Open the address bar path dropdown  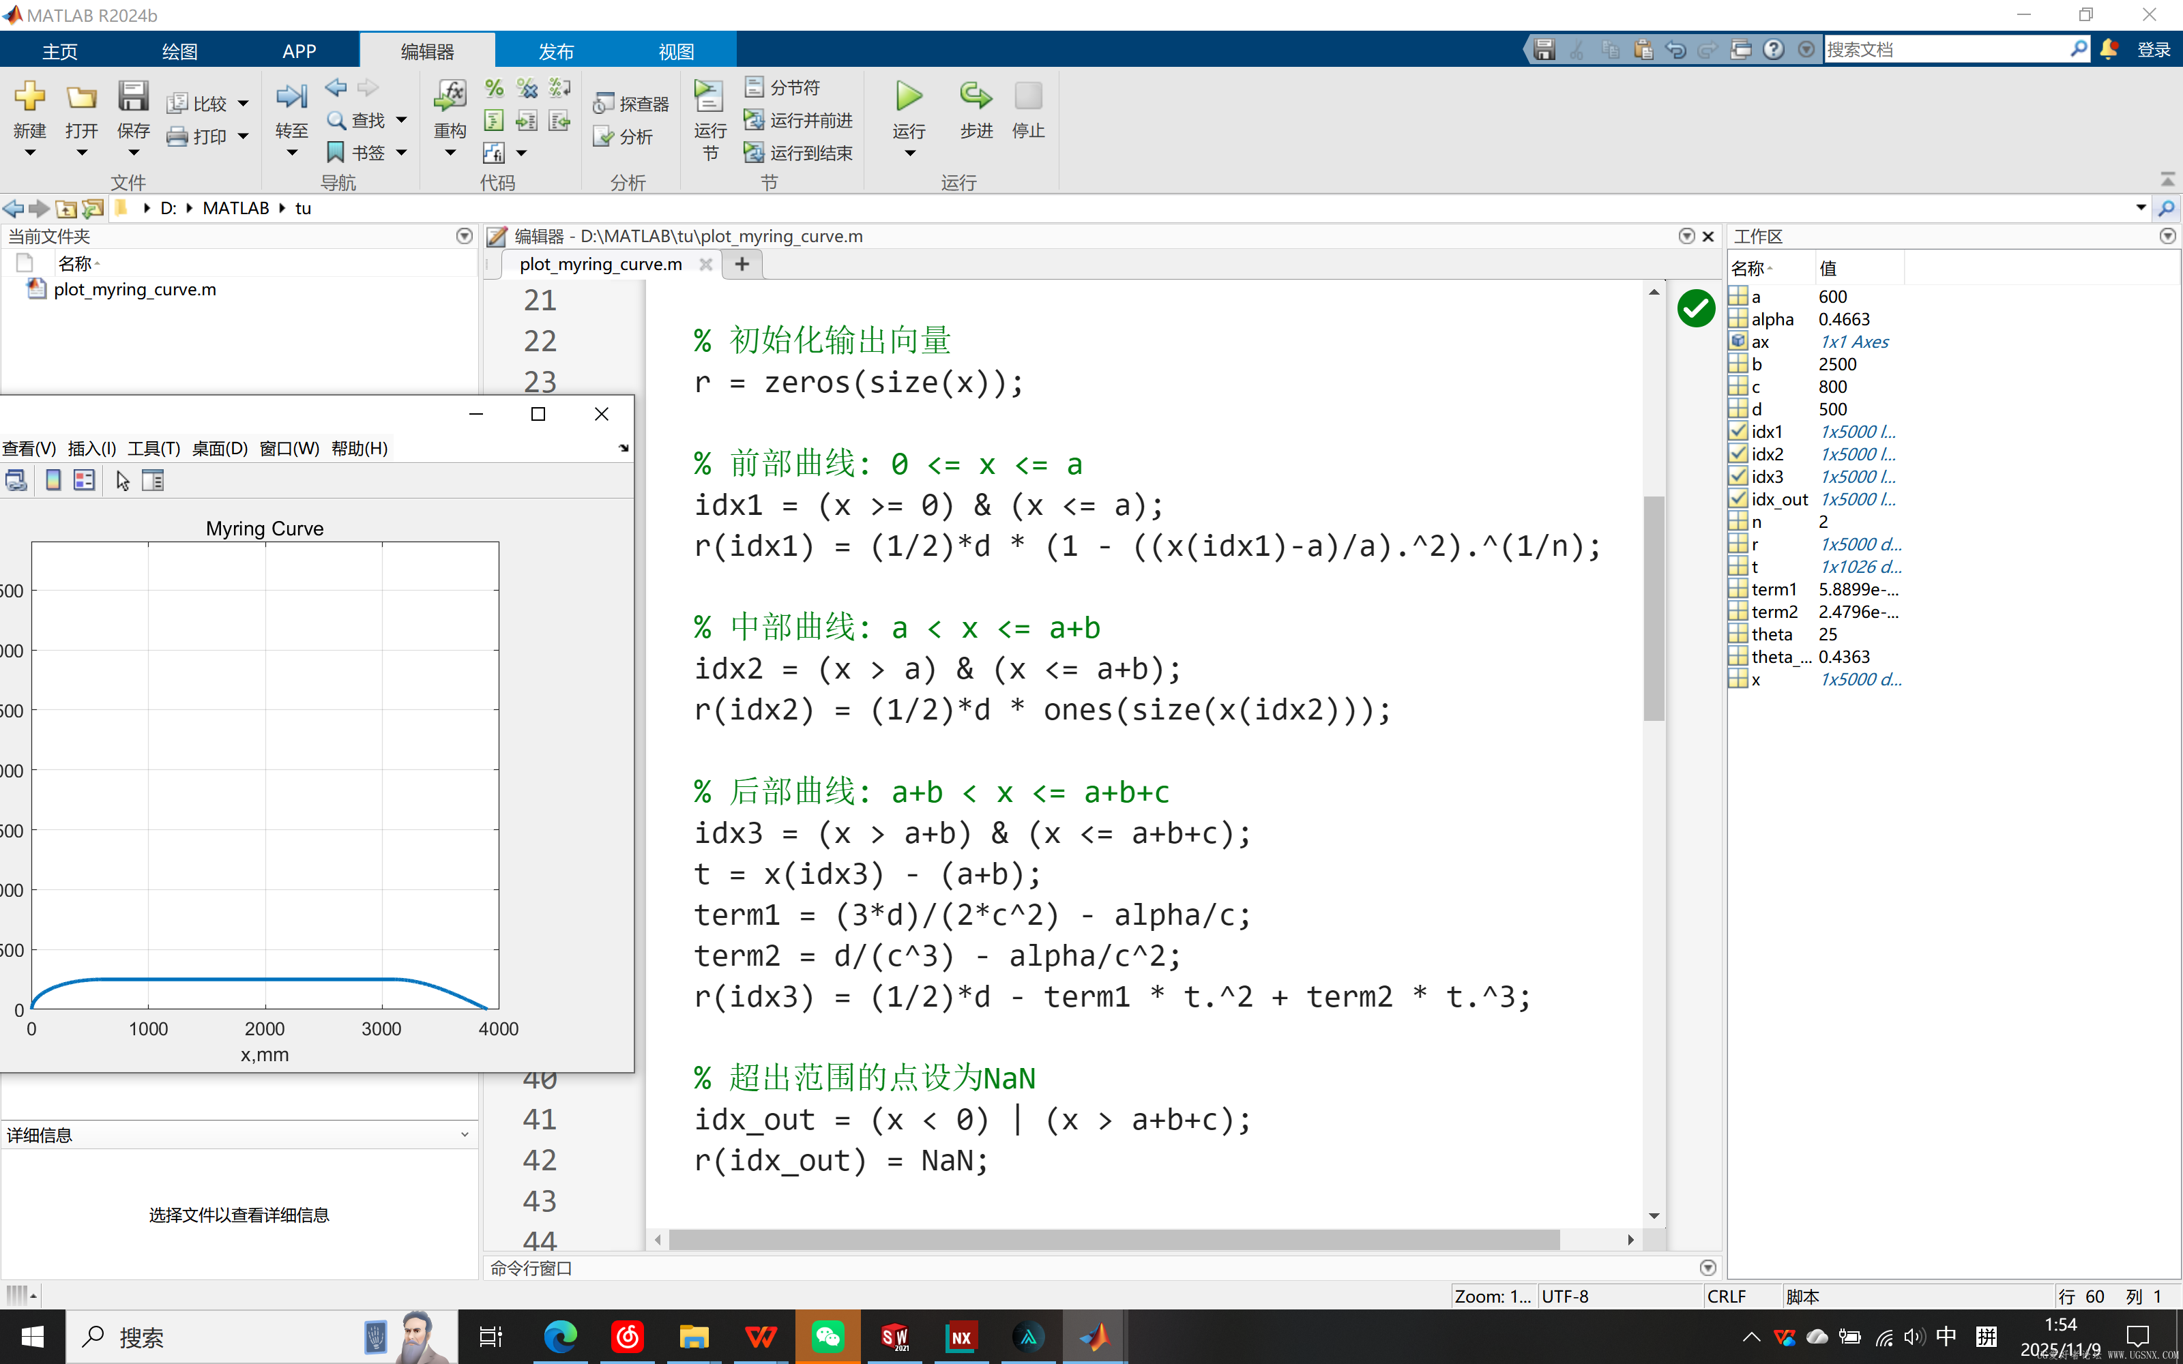[x=2141, y=207]
